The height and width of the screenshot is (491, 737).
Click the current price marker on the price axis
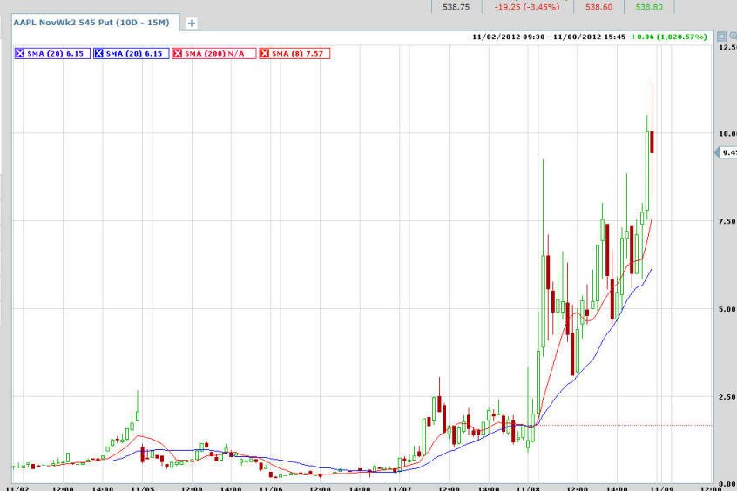tap(727, 152)
